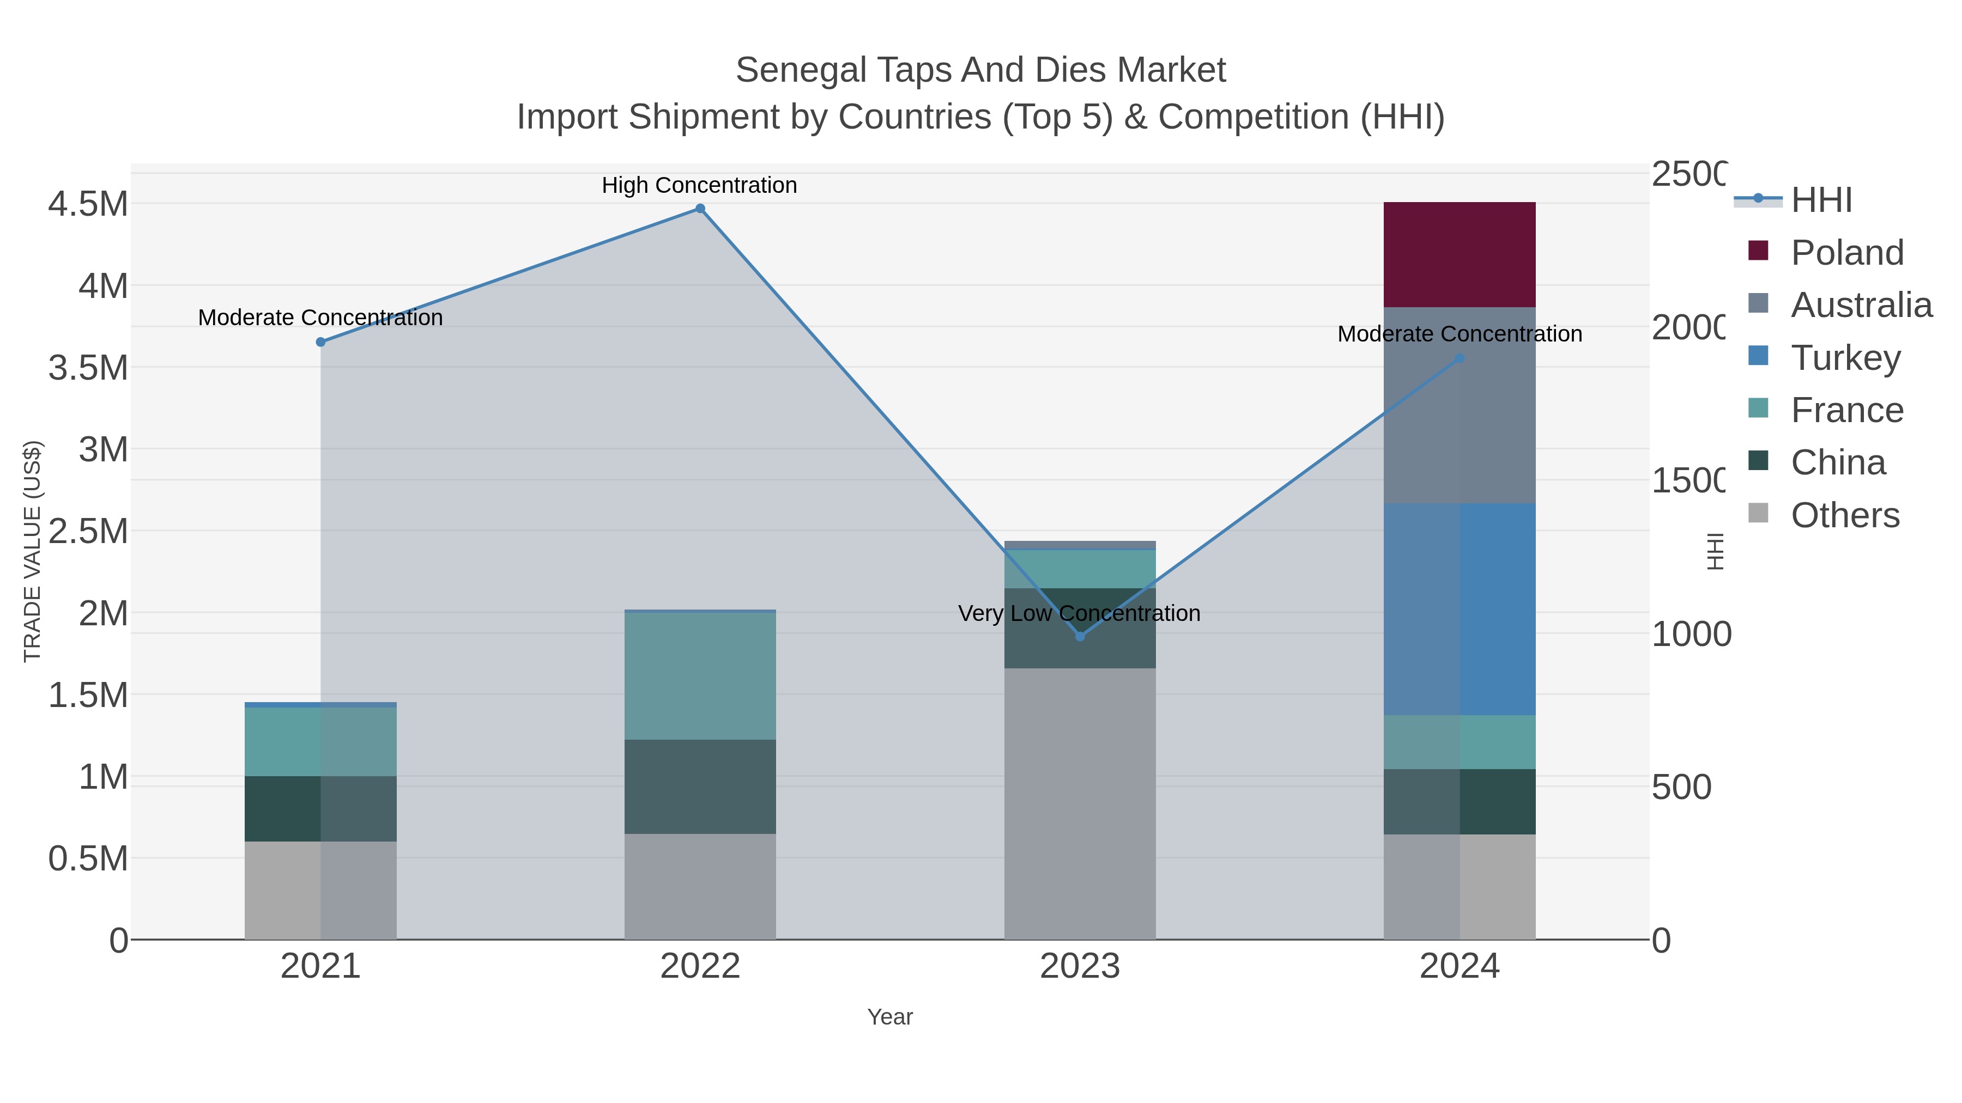This screenshot has width=1962, height=1103.
Task: Click the 2022 HHI data point
Action: pos(701,209)
